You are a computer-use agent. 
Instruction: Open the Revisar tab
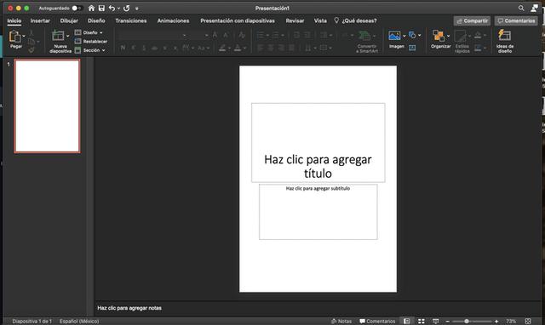[295, 20]
